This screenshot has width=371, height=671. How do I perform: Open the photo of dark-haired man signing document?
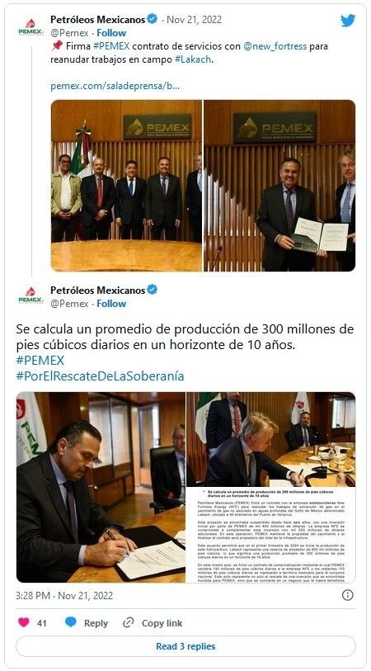tap(101, 487)
